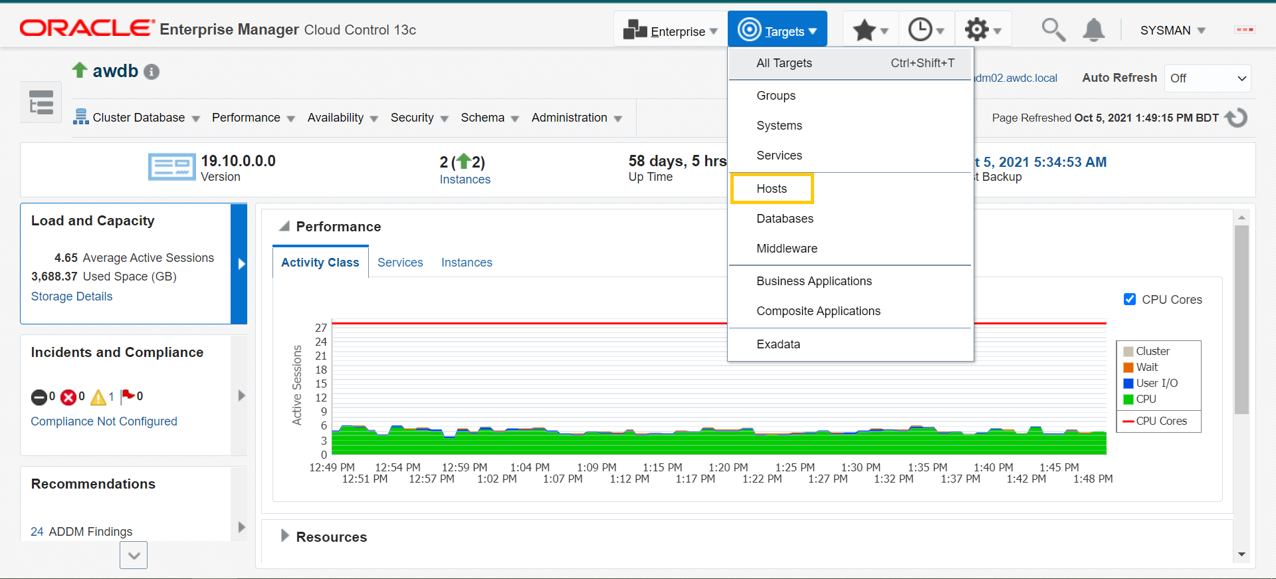
Task: Click the fatal incidents black icon
Action: click(39, 398)
